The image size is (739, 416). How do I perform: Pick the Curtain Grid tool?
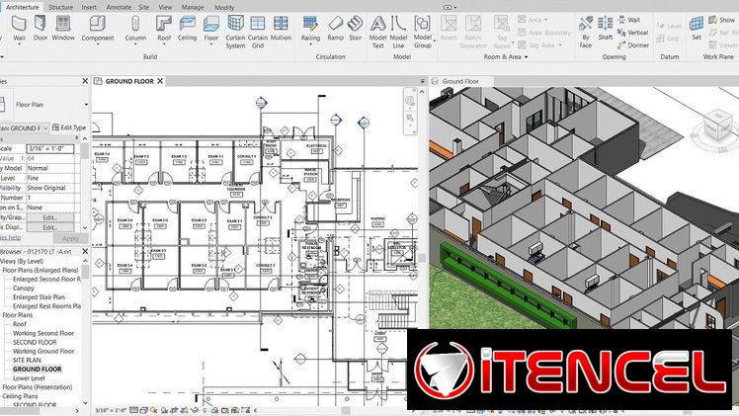(x=258, y=32)
